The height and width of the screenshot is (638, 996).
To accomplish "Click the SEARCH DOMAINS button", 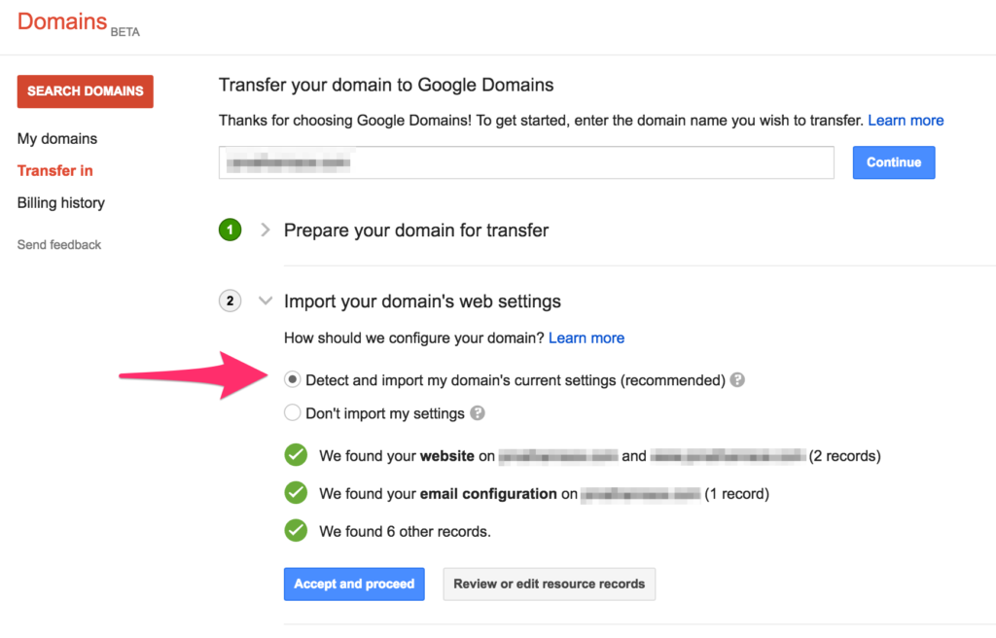I will [86, 91].
